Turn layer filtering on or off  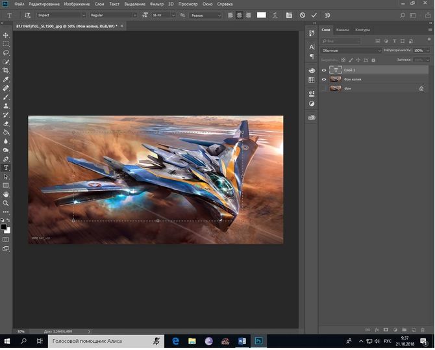point(429,40)
